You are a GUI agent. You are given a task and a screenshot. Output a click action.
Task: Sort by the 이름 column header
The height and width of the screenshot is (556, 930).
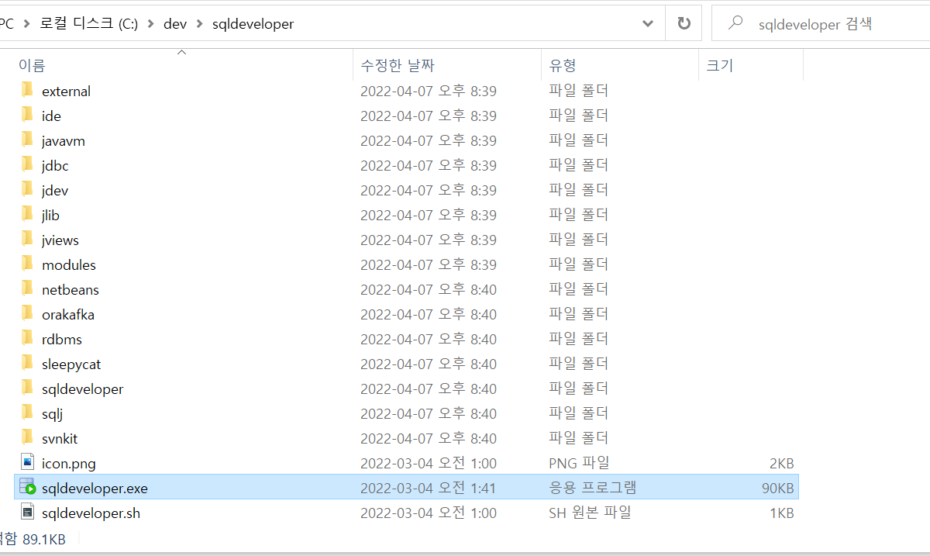point(33,65)
